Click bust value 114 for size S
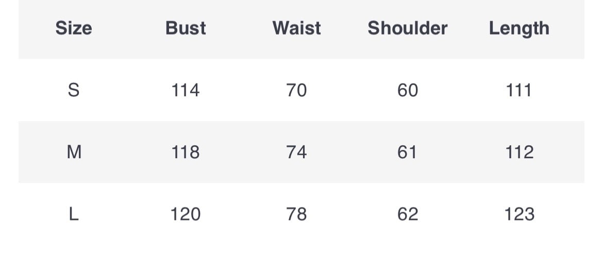 [x=186, y=91]
